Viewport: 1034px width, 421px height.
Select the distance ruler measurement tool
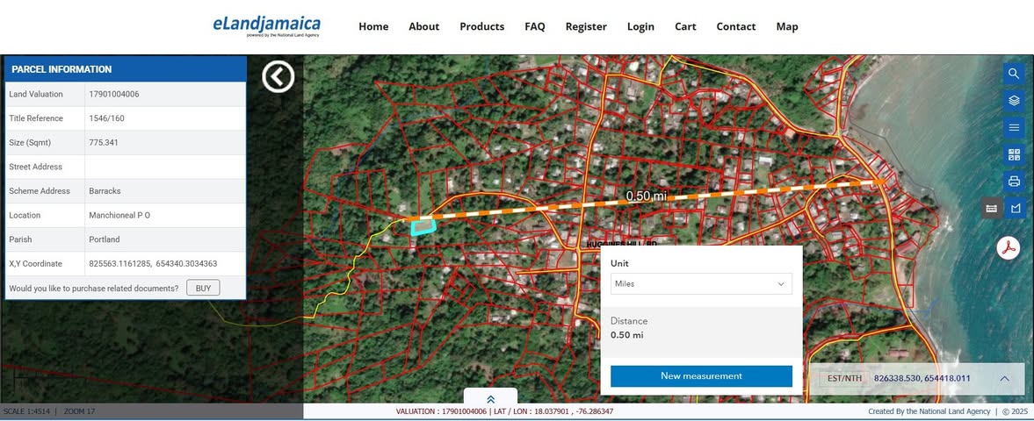point(991,208)
